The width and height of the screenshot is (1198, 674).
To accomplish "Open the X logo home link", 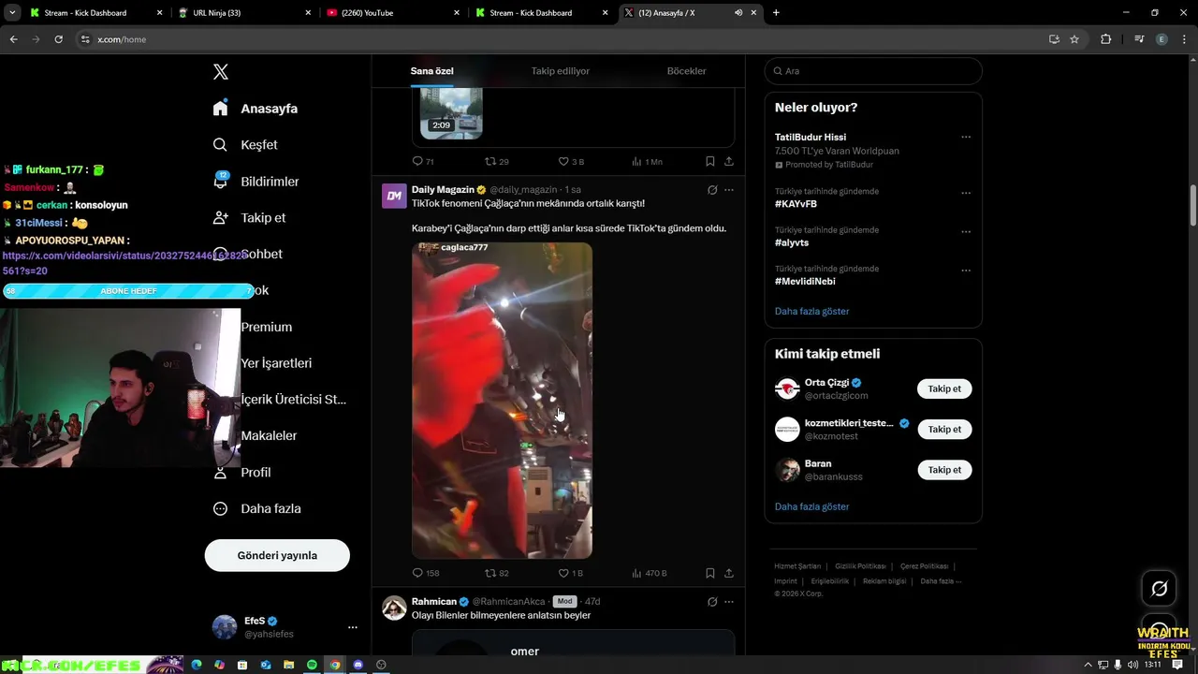I will pyautogui.click(x=221, y=72).
